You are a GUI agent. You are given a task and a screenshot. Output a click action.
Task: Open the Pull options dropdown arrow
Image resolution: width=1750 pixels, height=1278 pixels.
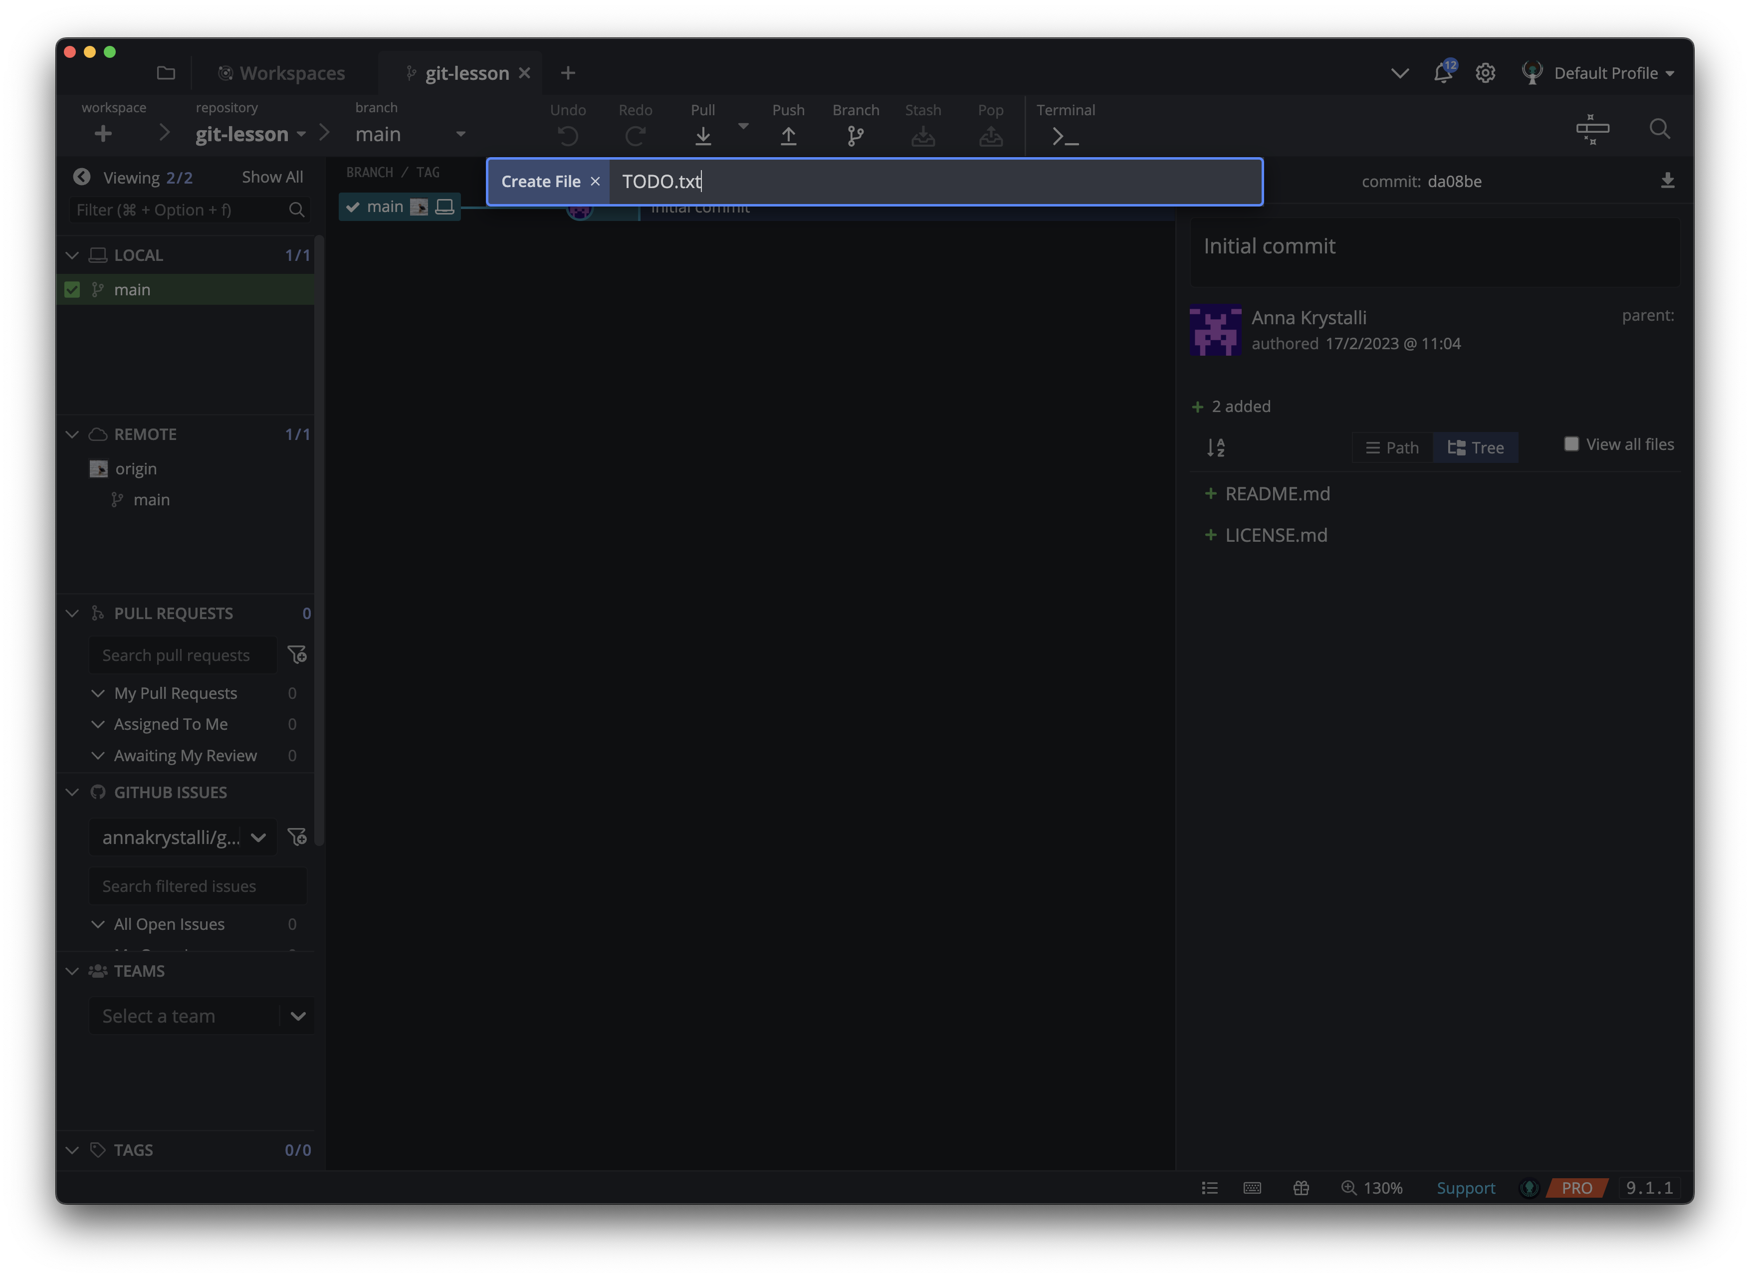(x=743, y=125)
